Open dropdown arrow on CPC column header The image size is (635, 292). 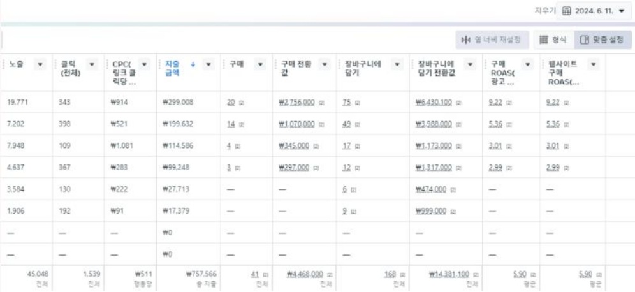144,64
